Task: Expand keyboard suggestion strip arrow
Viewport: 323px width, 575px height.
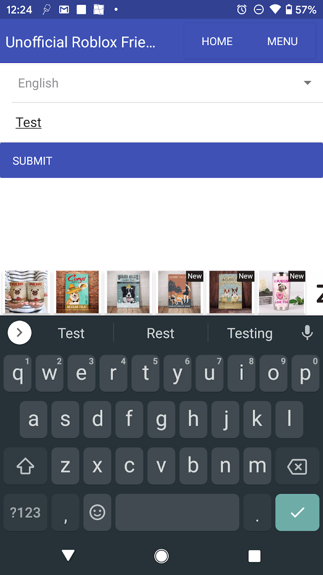Action: click(19, 333)
